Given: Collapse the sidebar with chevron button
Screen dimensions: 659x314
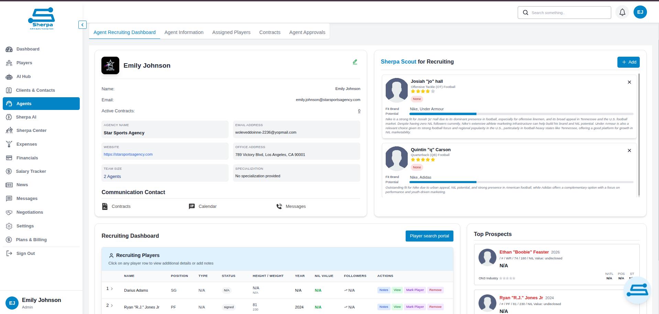Looking at the screenshot, I should [x=82, y=25].
